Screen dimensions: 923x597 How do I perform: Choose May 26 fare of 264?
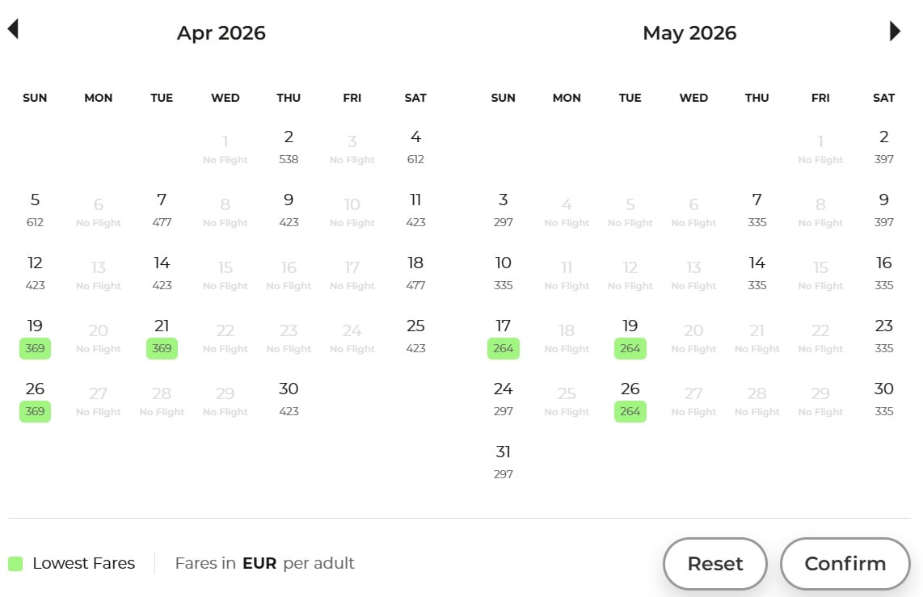(x=630, y=399)
